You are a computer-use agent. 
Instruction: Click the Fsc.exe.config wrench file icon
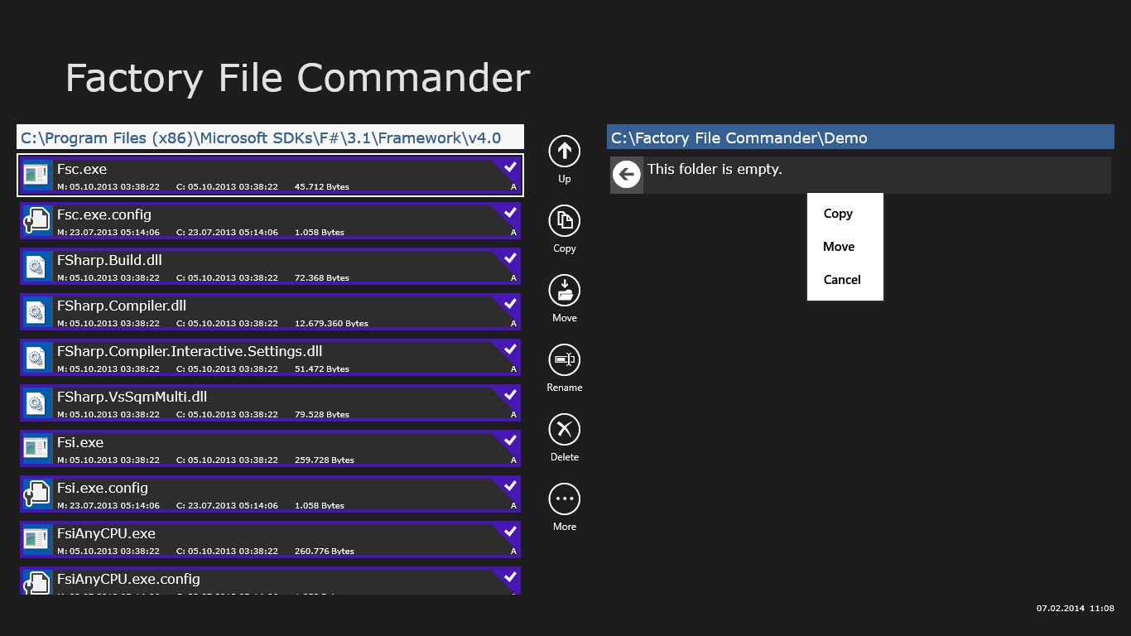(x=36, y=220)
